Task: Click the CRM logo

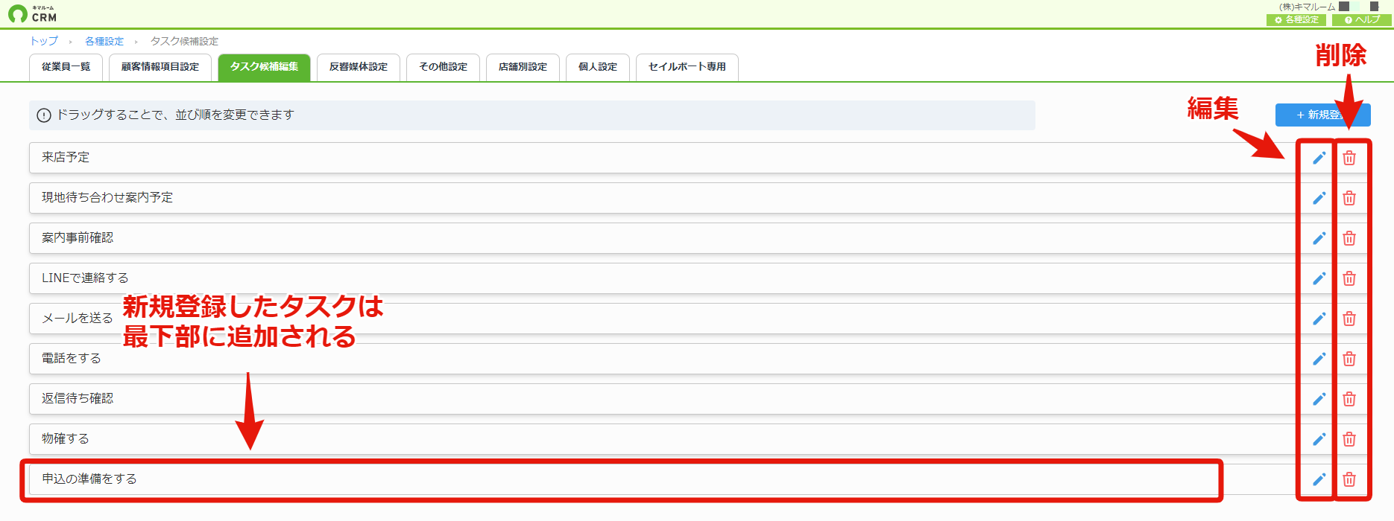Action: (32, 13)
